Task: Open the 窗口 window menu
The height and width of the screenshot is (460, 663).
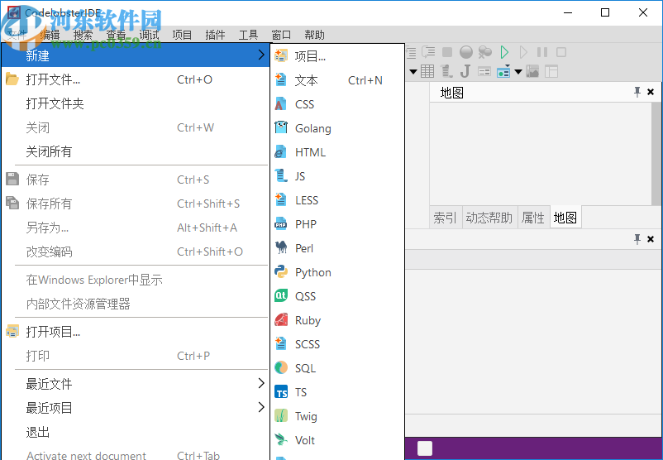Action: [281, 35]
